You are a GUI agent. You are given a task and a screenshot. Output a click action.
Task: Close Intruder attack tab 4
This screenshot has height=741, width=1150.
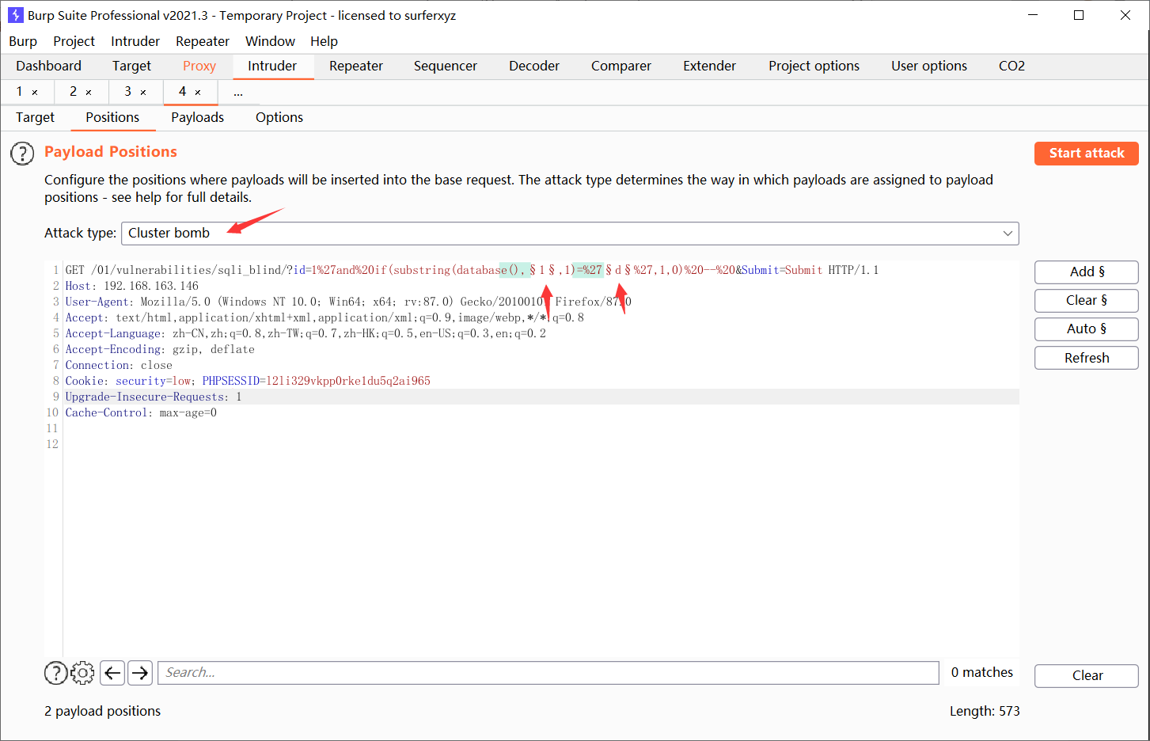click(198, 92)
